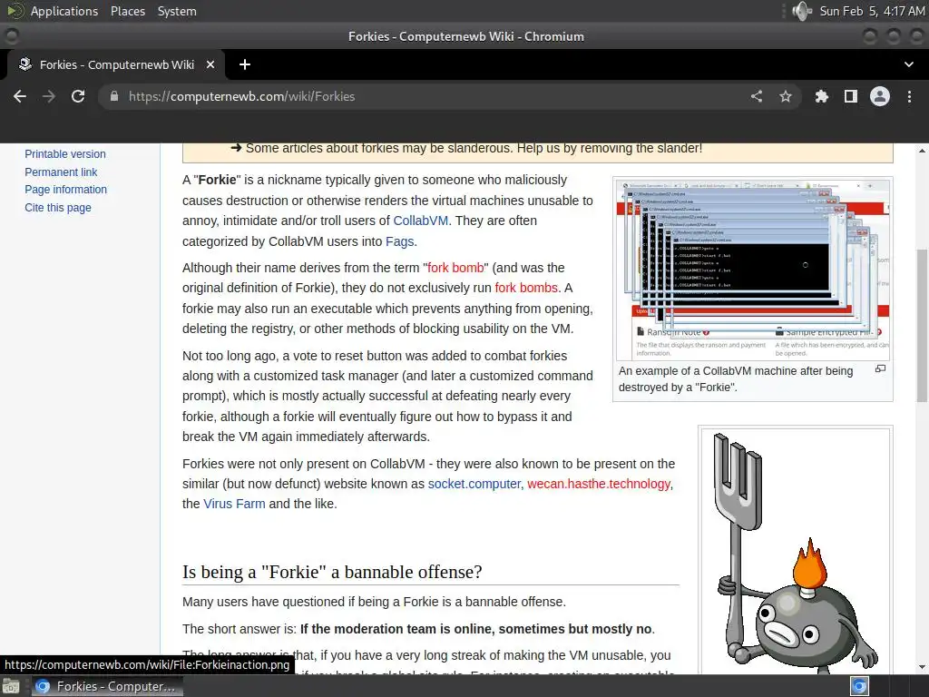Click the Computernewb favicon in tab

pos(24,64)
